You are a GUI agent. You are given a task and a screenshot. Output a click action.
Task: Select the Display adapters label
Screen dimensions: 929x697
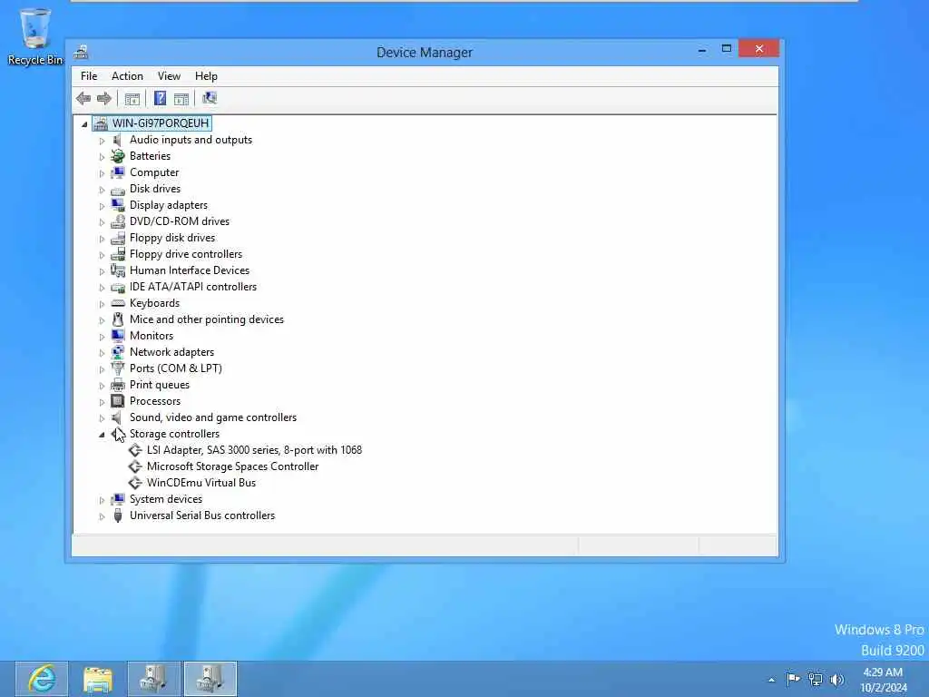(x=169, y=205)
